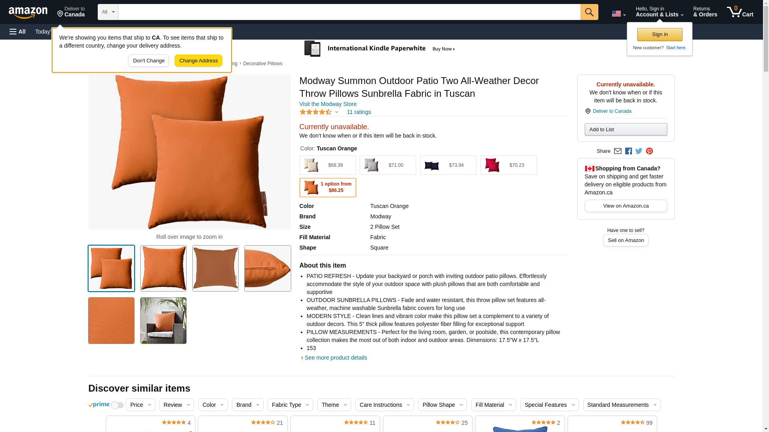
Task: Open the Decorative Pillows breadcrumb
Action: [x=263, y=64]
